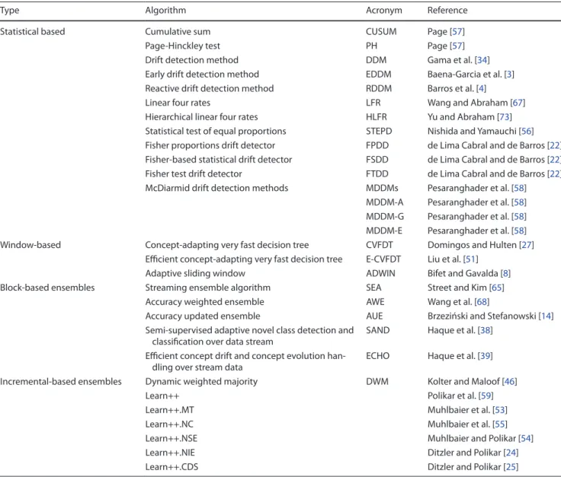This screenshot has width=561, height=477.
Task: Click the 'ECHO' acronym cell
Action: tap(378, 356)
